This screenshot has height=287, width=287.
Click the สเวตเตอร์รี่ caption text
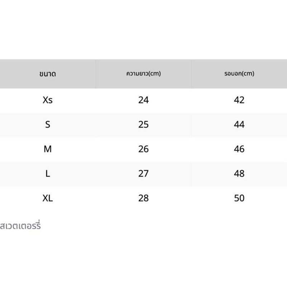(20, 226)
